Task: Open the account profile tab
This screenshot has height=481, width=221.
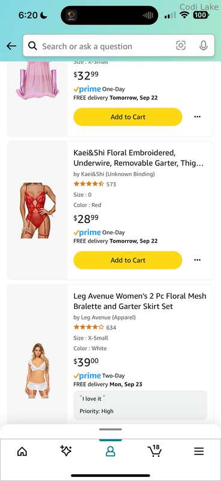Action: [x=110, y=452]
